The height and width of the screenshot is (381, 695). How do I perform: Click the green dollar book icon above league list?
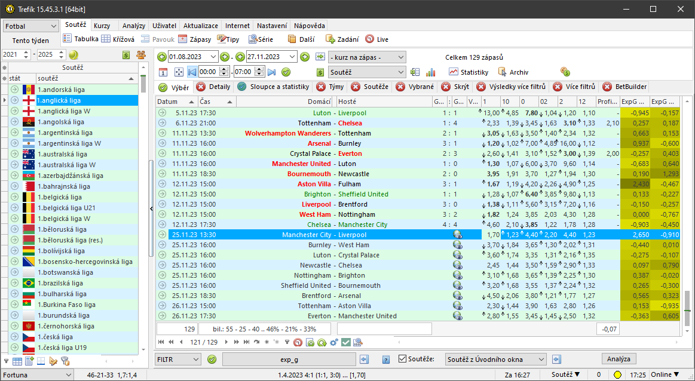click(x=126, y=55)
